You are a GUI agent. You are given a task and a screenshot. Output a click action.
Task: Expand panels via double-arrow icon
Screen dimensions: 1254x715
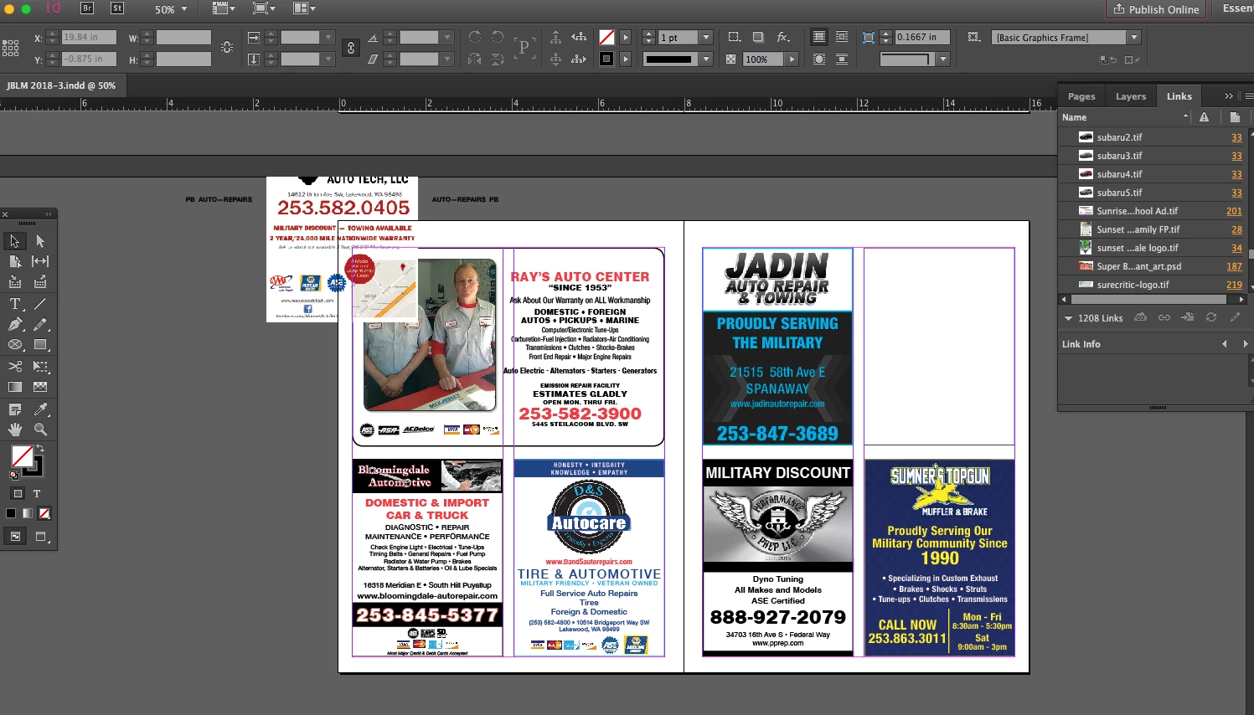pos(1228,96)
